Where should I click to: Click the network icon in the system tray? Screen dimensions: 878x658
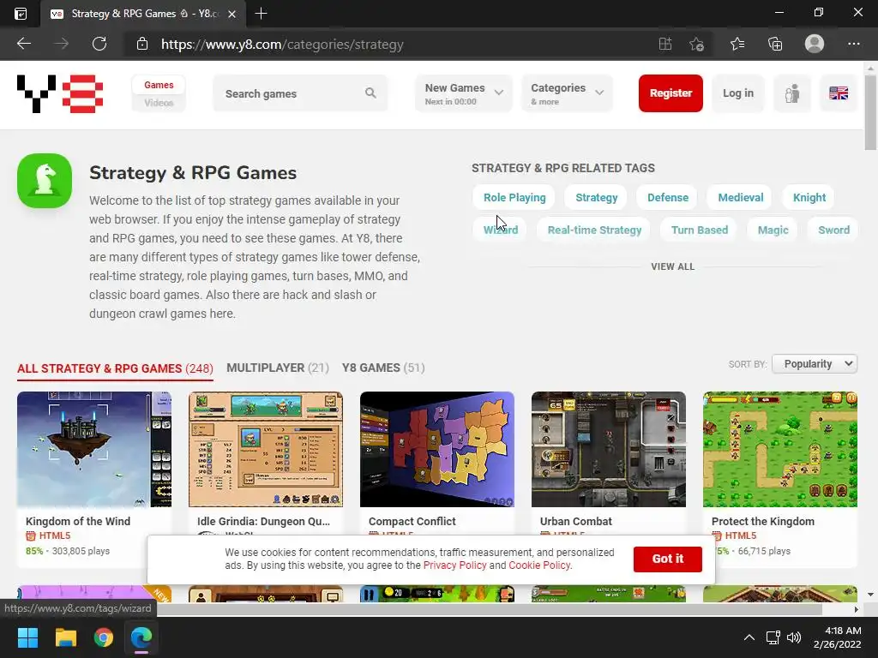pyautogui.click(x=773, y=637)
